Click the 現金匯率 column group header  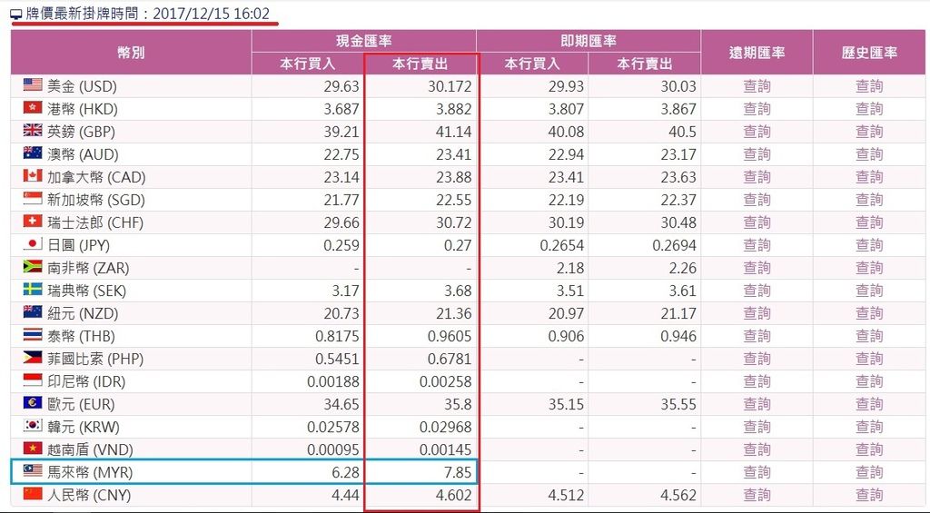363,41
